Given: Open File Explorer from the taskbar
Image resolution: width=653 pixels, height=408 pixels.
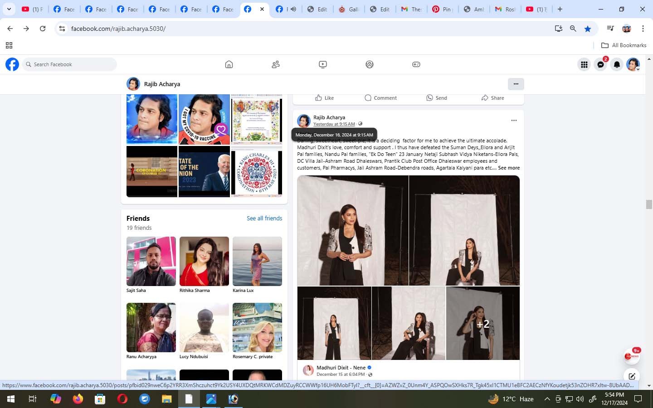Looking at the screenshot, I should tap(167, 399).
